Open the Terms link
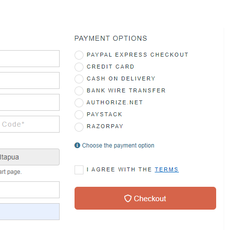Viewport: 242px width, 230px height. tap(166, 169)
